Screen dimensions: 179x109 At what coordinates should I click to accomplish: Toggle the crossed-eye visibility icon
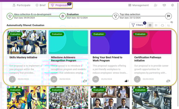pyautogui.click(x=171, y=22)
